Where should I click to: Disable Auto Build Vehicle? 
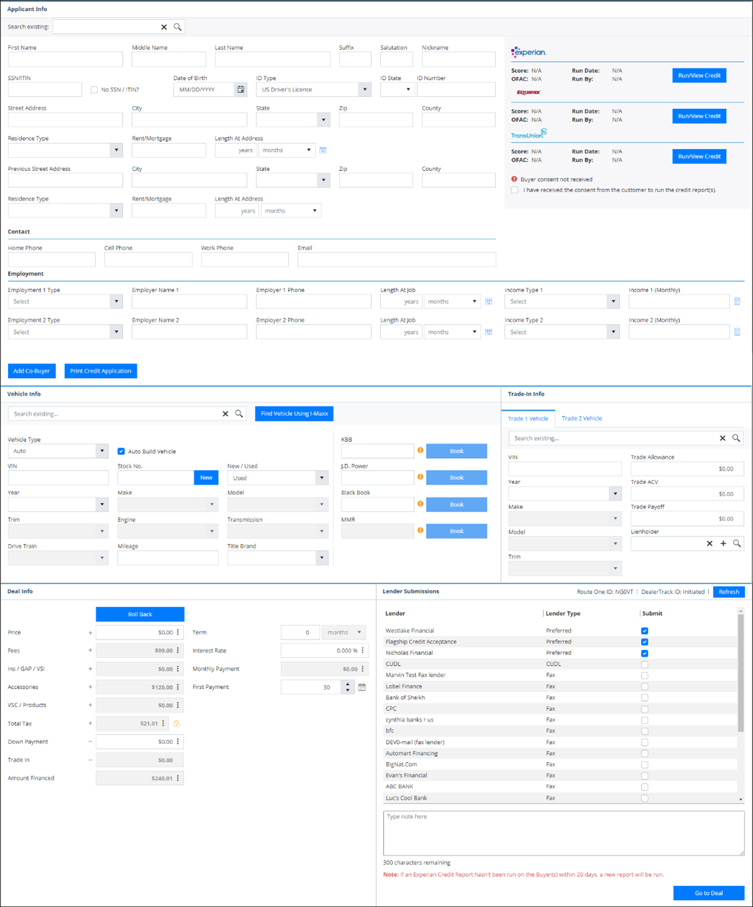click(122, 451)
